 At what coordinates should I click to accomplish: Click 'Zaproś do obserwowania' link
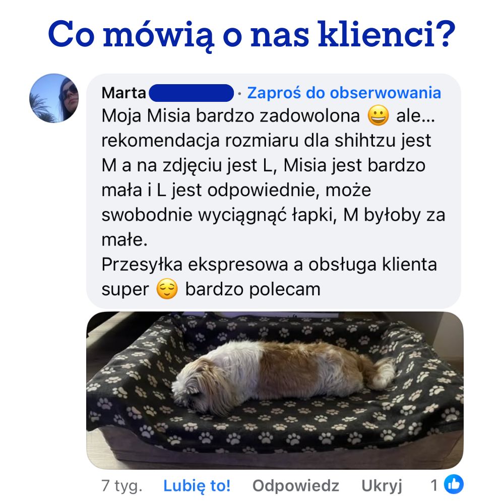coord(344,93)
